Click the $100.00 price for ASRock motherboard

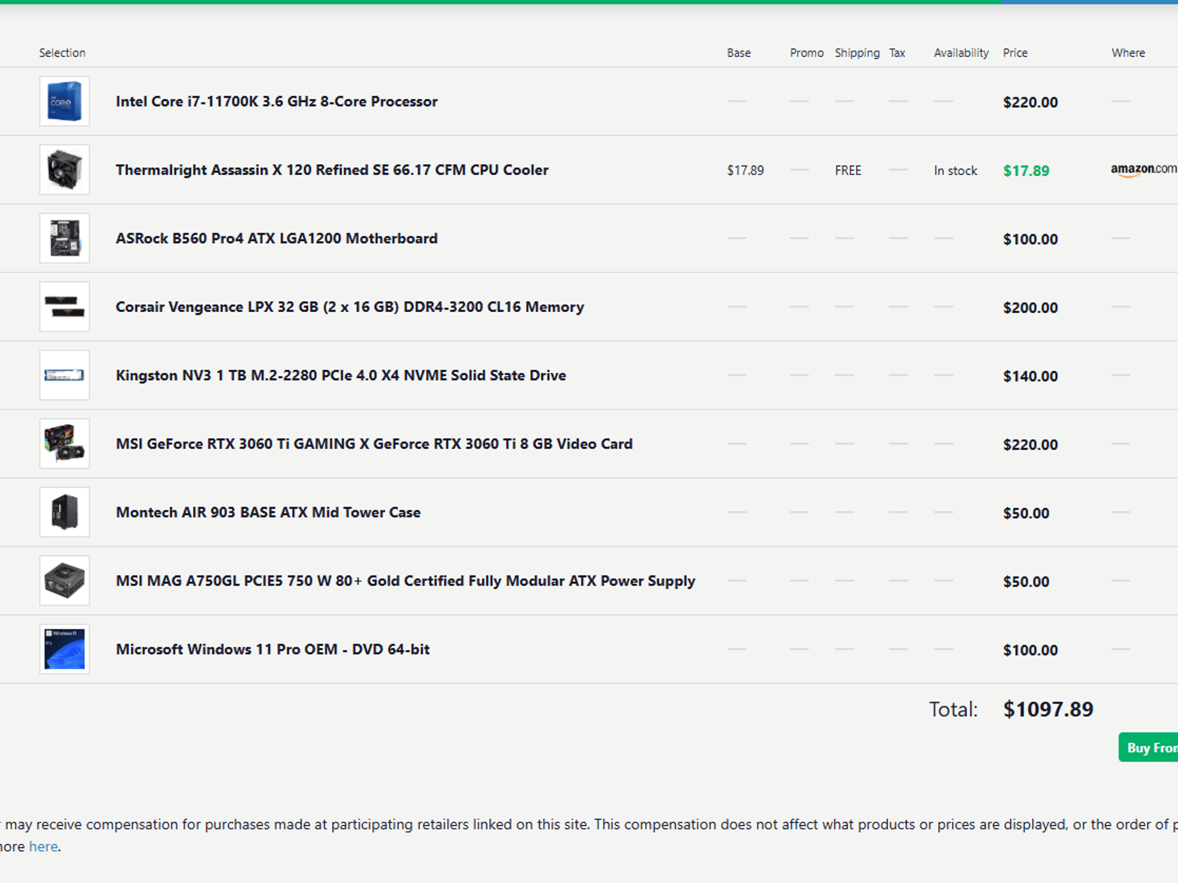point(1030,239)
